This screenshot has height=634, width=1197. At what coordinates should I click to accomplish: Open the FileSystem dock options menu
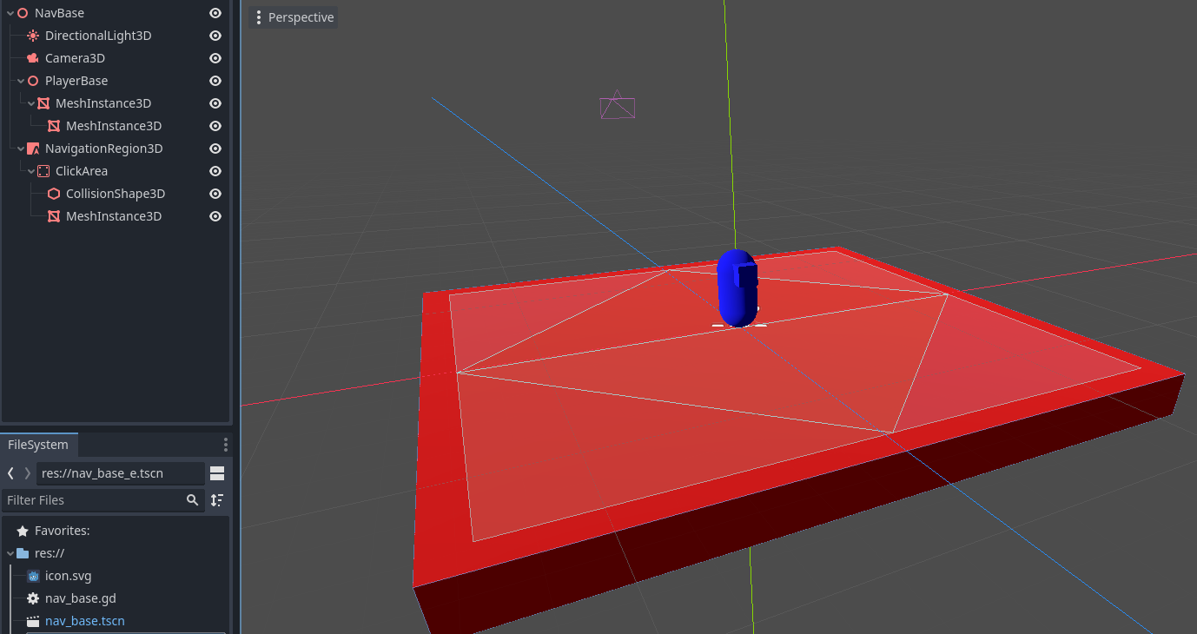[226, 445]
